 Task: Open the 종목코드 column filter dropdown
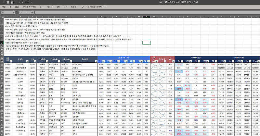11,61
